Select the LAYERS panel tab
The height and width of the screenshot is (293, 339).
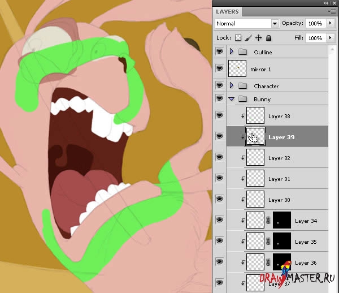(x=227, y=11)
